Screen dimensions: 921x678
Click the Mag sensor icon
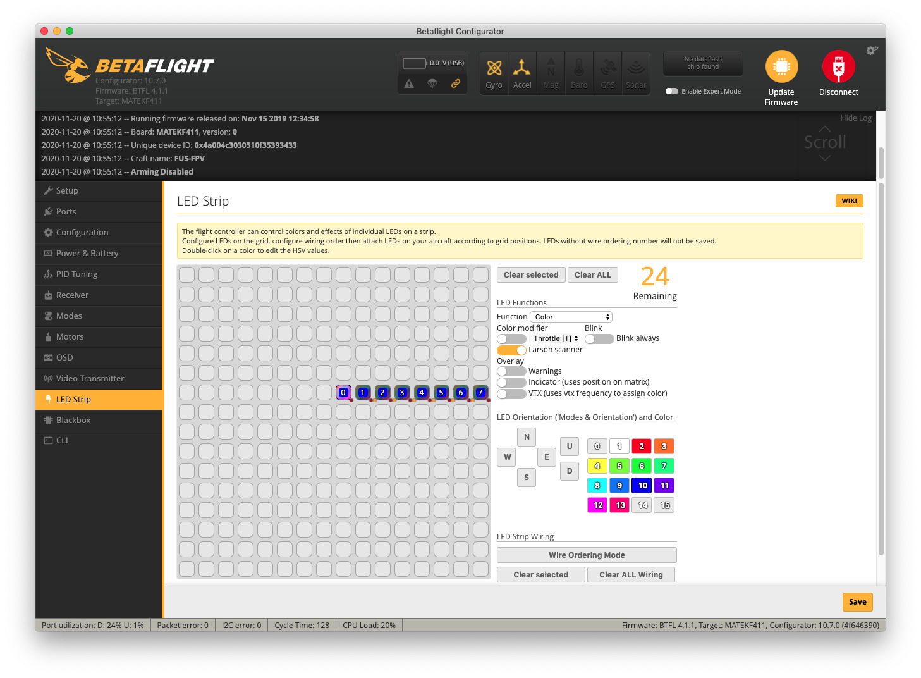(551, 73)
